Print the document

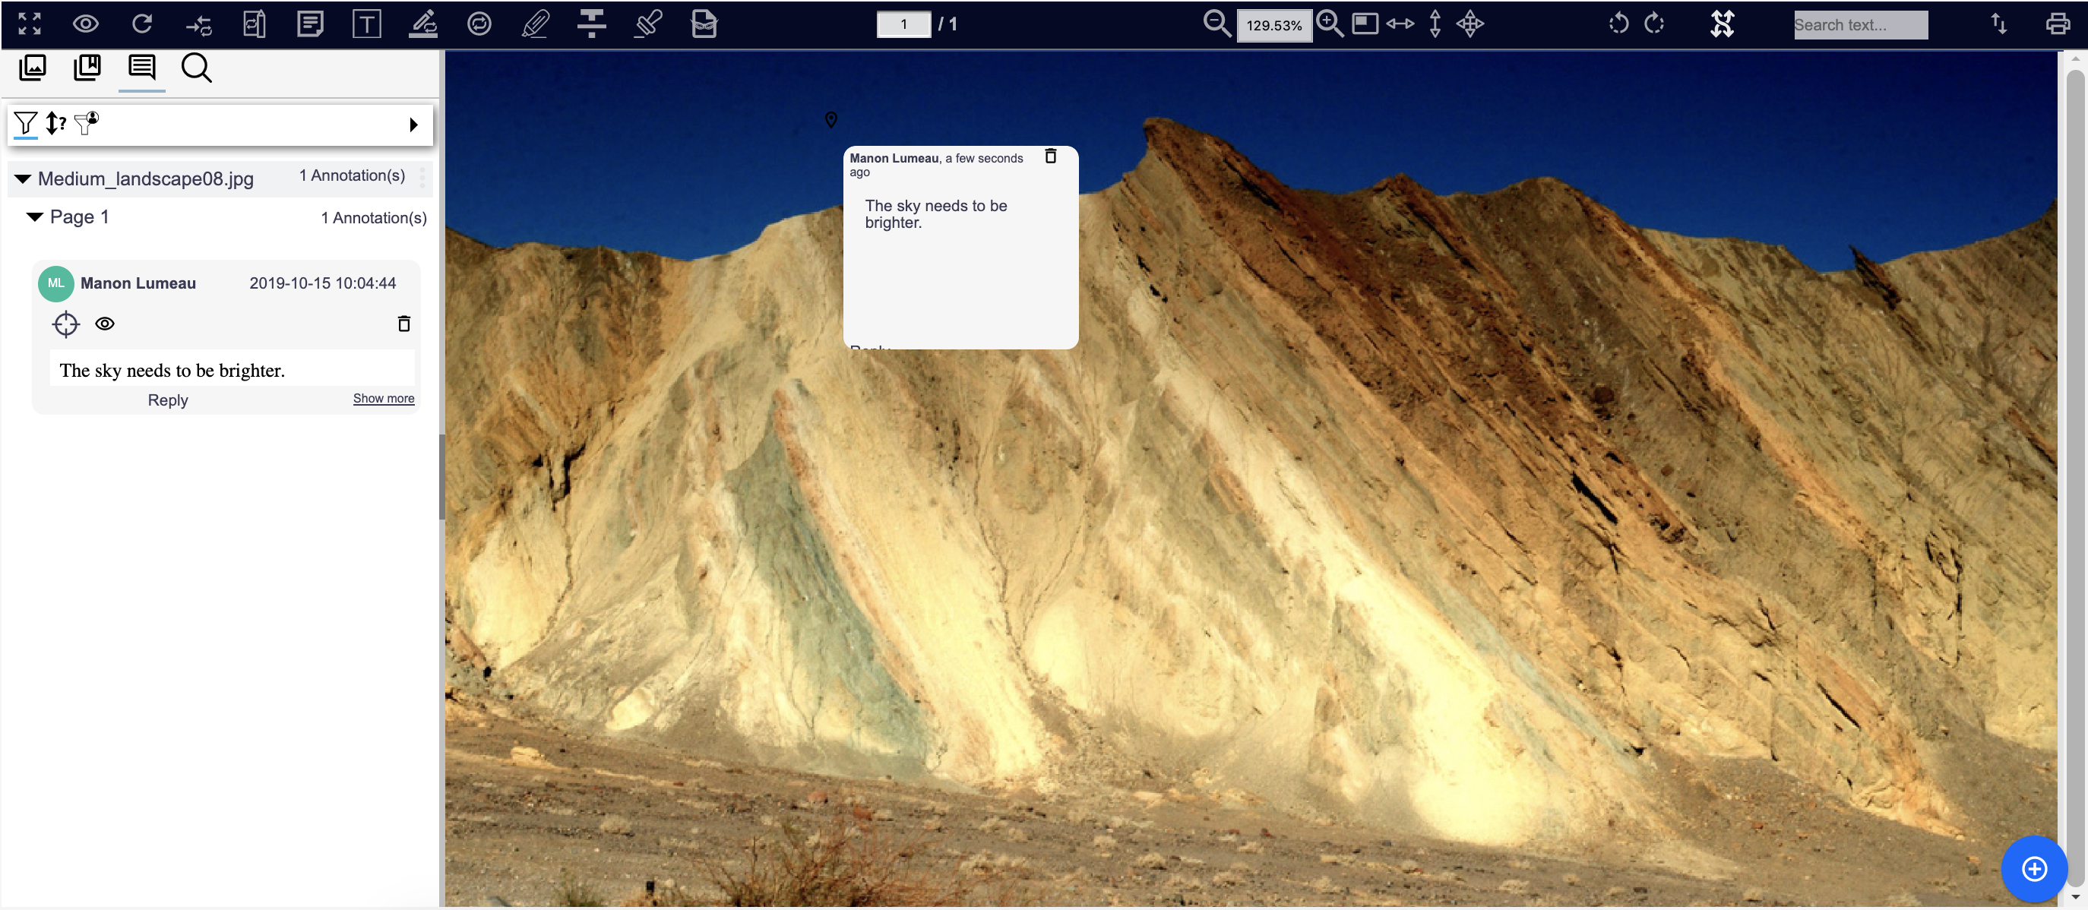pos(2057,24)
